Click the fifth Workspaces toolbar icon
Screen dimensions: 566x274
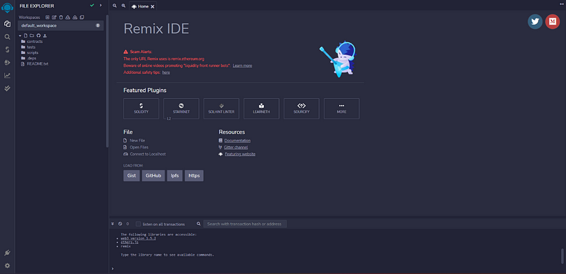click(75, 17)
